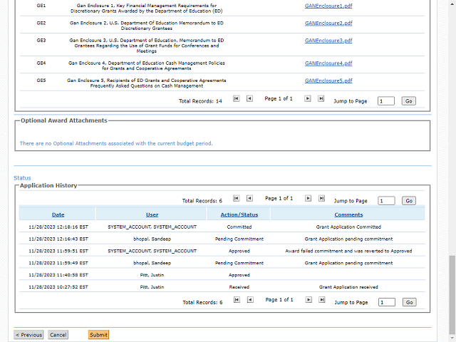456x342 pixels.
Task: Click Go button above Application History
Action: [x=409, y=201]
